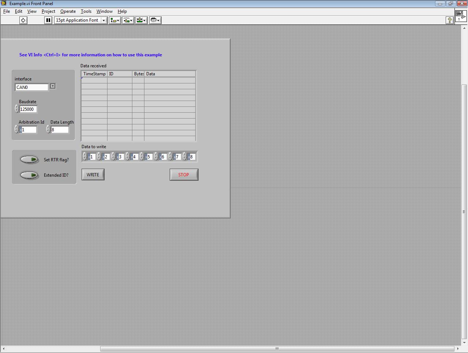Open the Reorder tool in toolbar
The image size is (468, 353).
point(155,20)
